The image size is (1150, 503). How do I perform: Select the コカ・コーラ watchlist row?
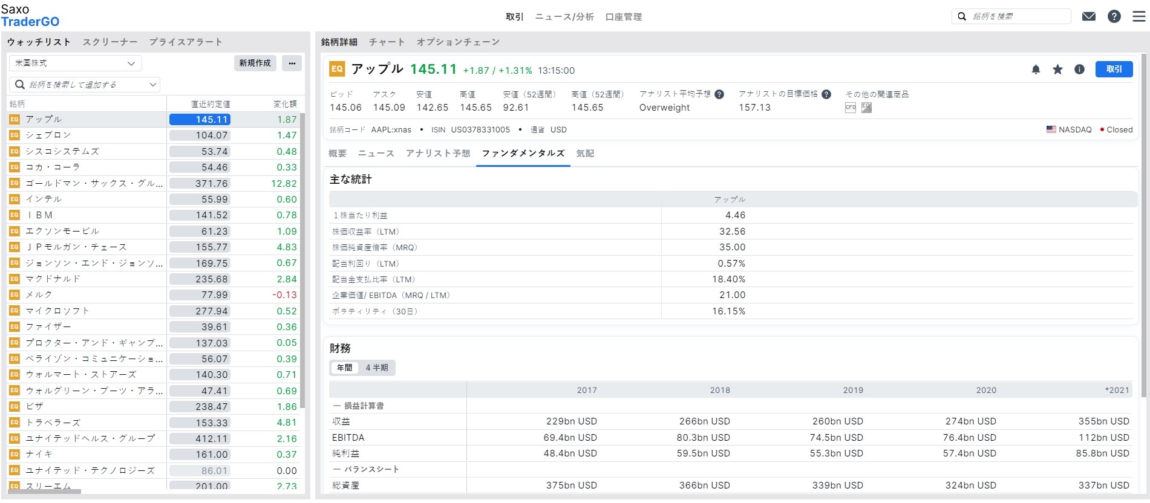point(153,167)
